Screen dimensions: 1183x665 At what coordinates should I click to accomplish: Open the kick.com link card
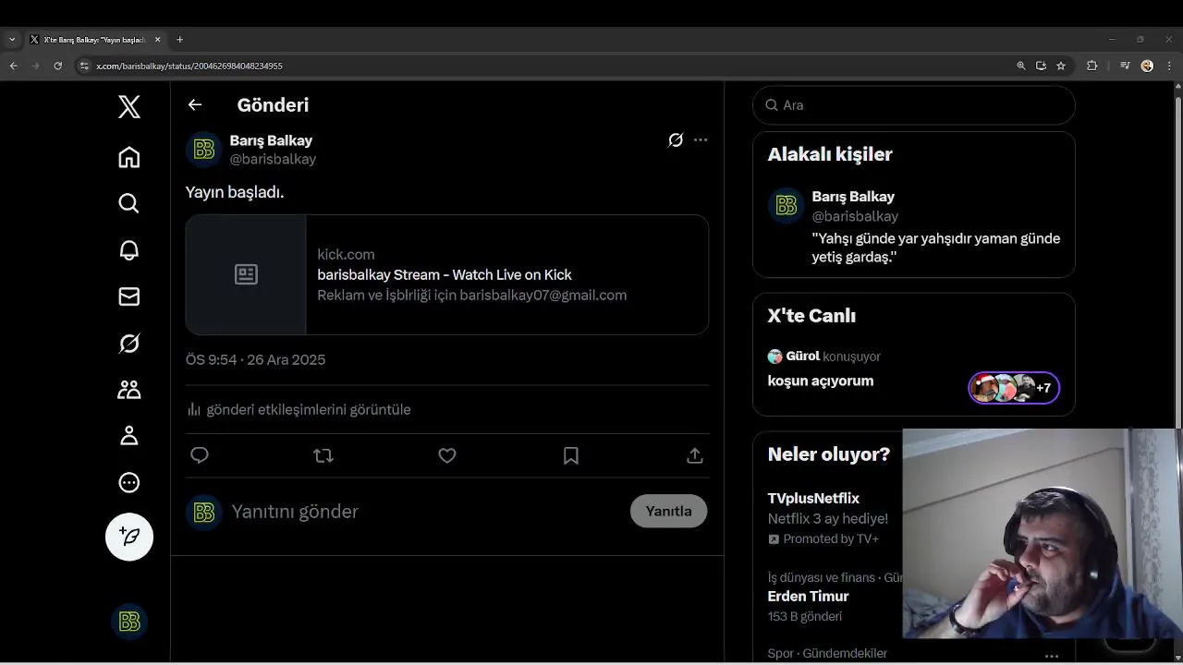click(447, 274)
